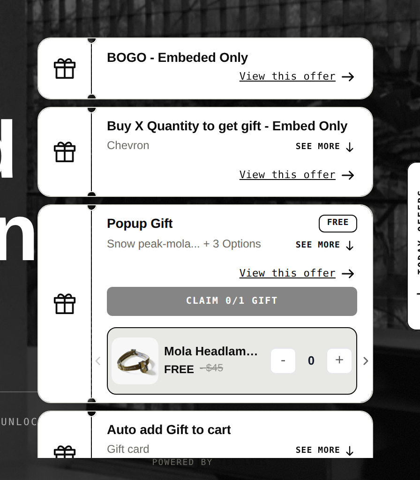Screen dimensions: 420x480
Task: Expand SEE MORE in Gift card row
Action: 324,450
